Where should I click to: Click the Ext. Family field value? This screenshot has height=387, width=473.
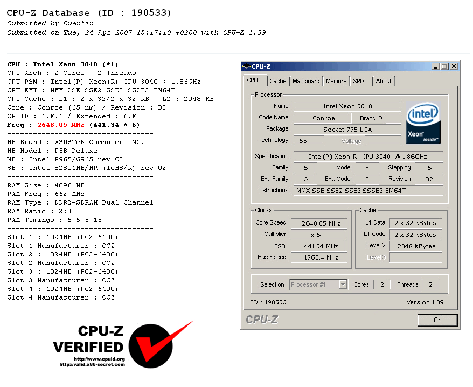tap(305, 179)
